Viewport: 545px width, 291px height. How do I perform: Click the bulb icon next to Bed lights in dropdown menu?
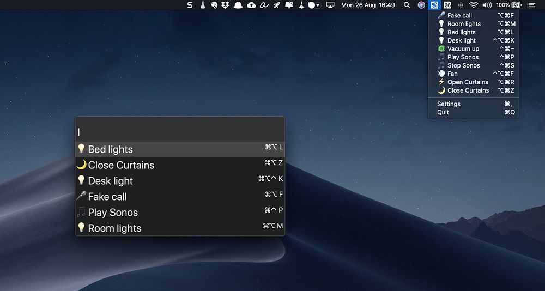(x=441, y=32)
